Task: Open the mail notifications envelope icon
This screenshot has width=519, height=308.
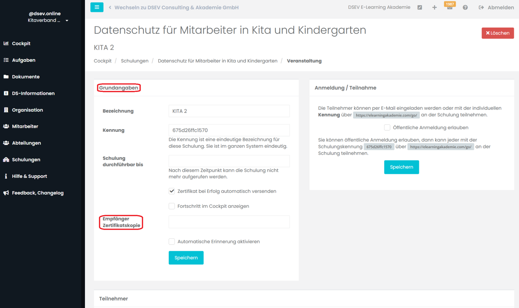Action: 450,8
